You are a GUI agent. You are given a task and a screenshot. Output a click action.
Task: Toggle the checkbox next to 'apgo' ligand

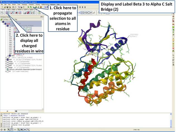pyautogui.click(x=7, y=62)
